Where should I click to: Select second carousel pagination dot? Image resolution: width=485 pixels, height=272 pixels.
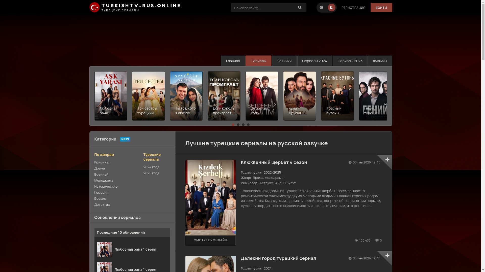[238, 125]
